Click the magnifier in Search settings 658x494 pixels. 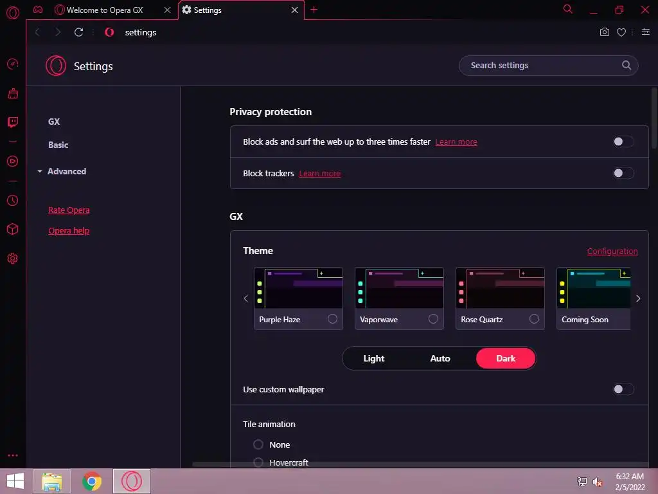point(626,65)
